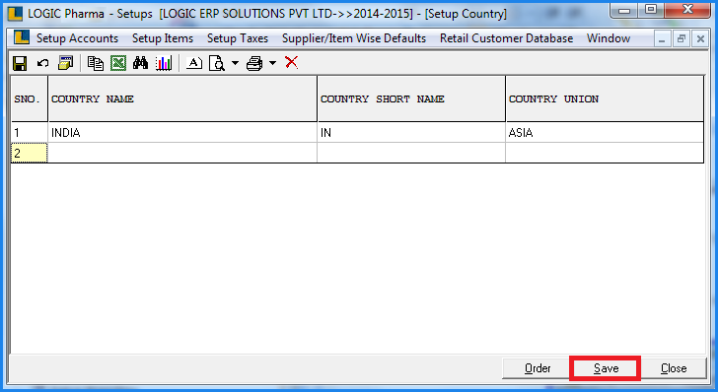Viewport: 718px width, 392px height.
Task: Click the printer toolbar icon
Action: [x=254, y=63]
